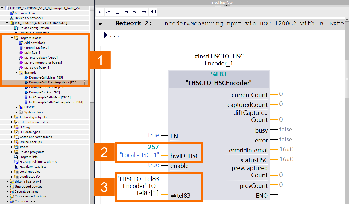Expand the drive_1 [S210 PN] node
Image resolution: width=349 pixels, height=204 pixels.
pos(7,182)
